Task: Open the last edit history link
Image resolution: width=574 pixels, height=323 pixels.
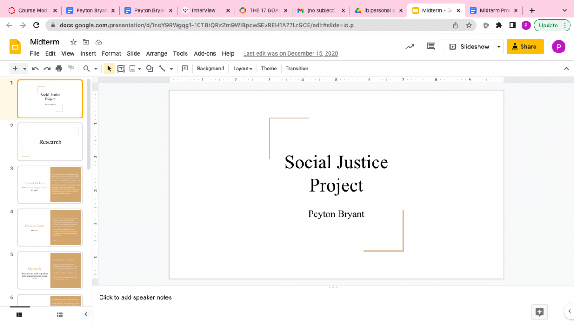Action: coord(291,53)
